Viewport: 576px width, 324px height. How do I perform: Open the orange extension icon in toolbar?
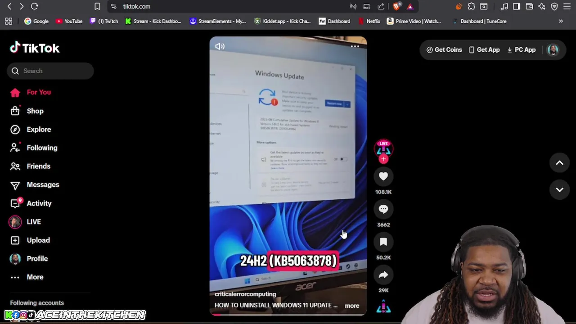coord(459,6)
